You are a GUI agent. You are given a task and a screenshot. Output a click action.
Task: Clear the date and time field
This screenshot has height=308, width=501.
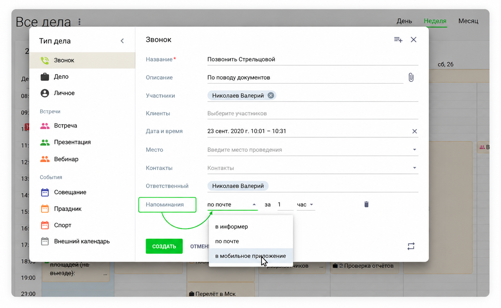(x=414, y=131)
